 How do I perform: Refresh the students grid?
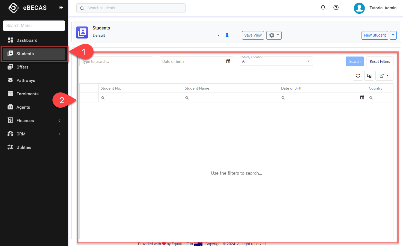358,76
